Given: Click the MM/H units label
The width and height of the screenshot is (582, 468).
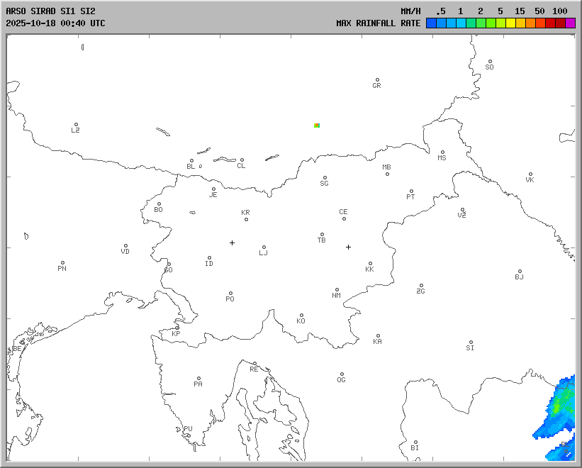Looking at the screenshot, I should [410, 11].
